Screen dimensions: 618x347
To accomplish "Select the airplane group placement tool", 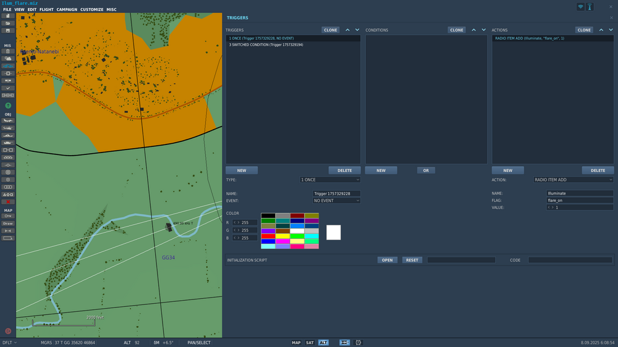I will (8, 120).
